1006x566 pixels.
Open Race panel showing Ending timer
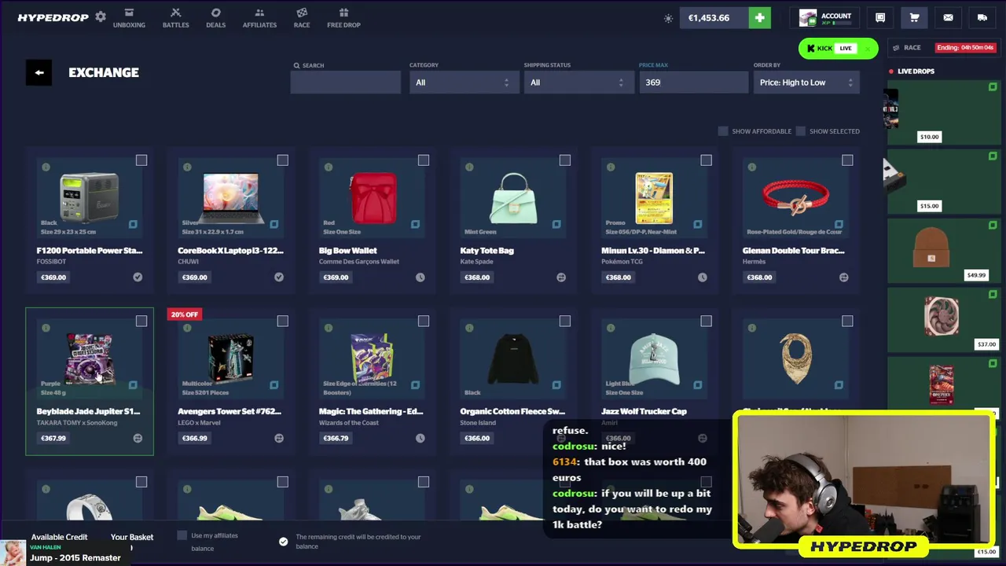[x=943, y=48]
